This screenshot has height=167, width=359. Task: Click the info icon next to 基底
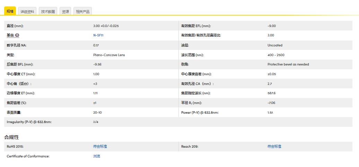click(x=17, y=35)
